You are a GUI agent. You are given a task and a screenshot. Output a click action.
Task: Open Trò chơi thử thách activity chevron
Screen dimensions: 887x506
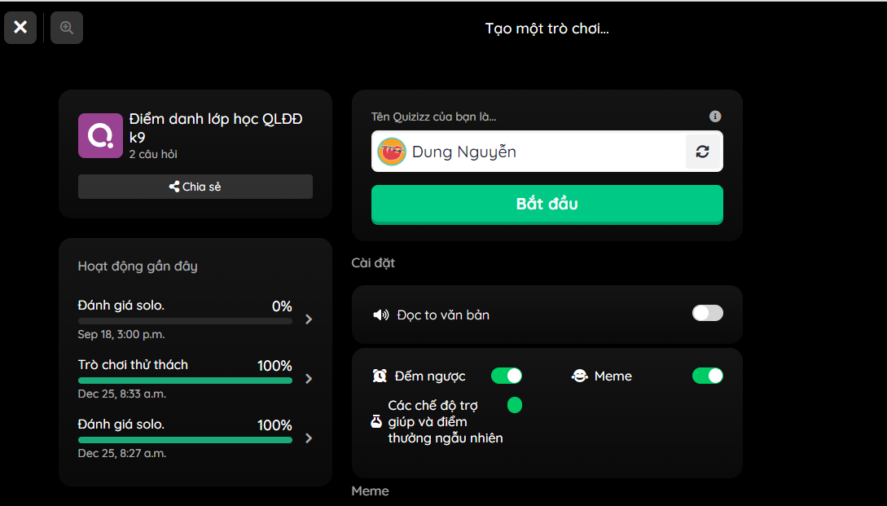tap(309, 379)
